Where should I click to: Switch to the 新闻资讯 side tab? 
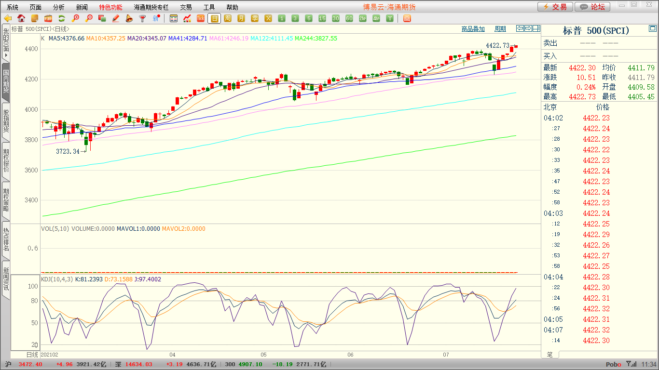(6, 279)
